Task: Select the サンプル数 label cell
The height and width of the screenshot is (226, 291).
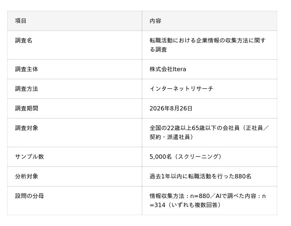Action: click(29, 157)
